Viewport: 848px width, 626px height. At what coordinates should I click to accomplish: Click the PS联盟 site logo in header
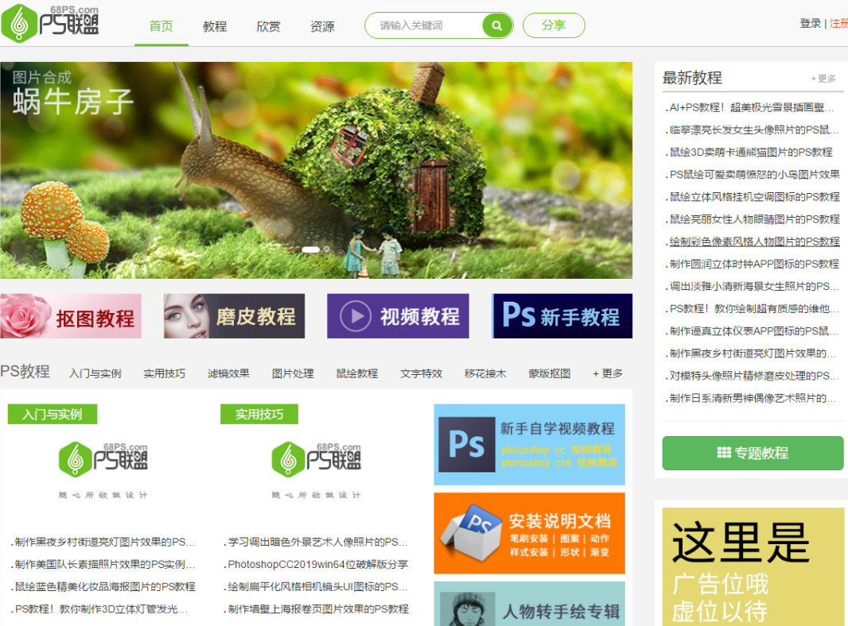click(x=50, y=23)
